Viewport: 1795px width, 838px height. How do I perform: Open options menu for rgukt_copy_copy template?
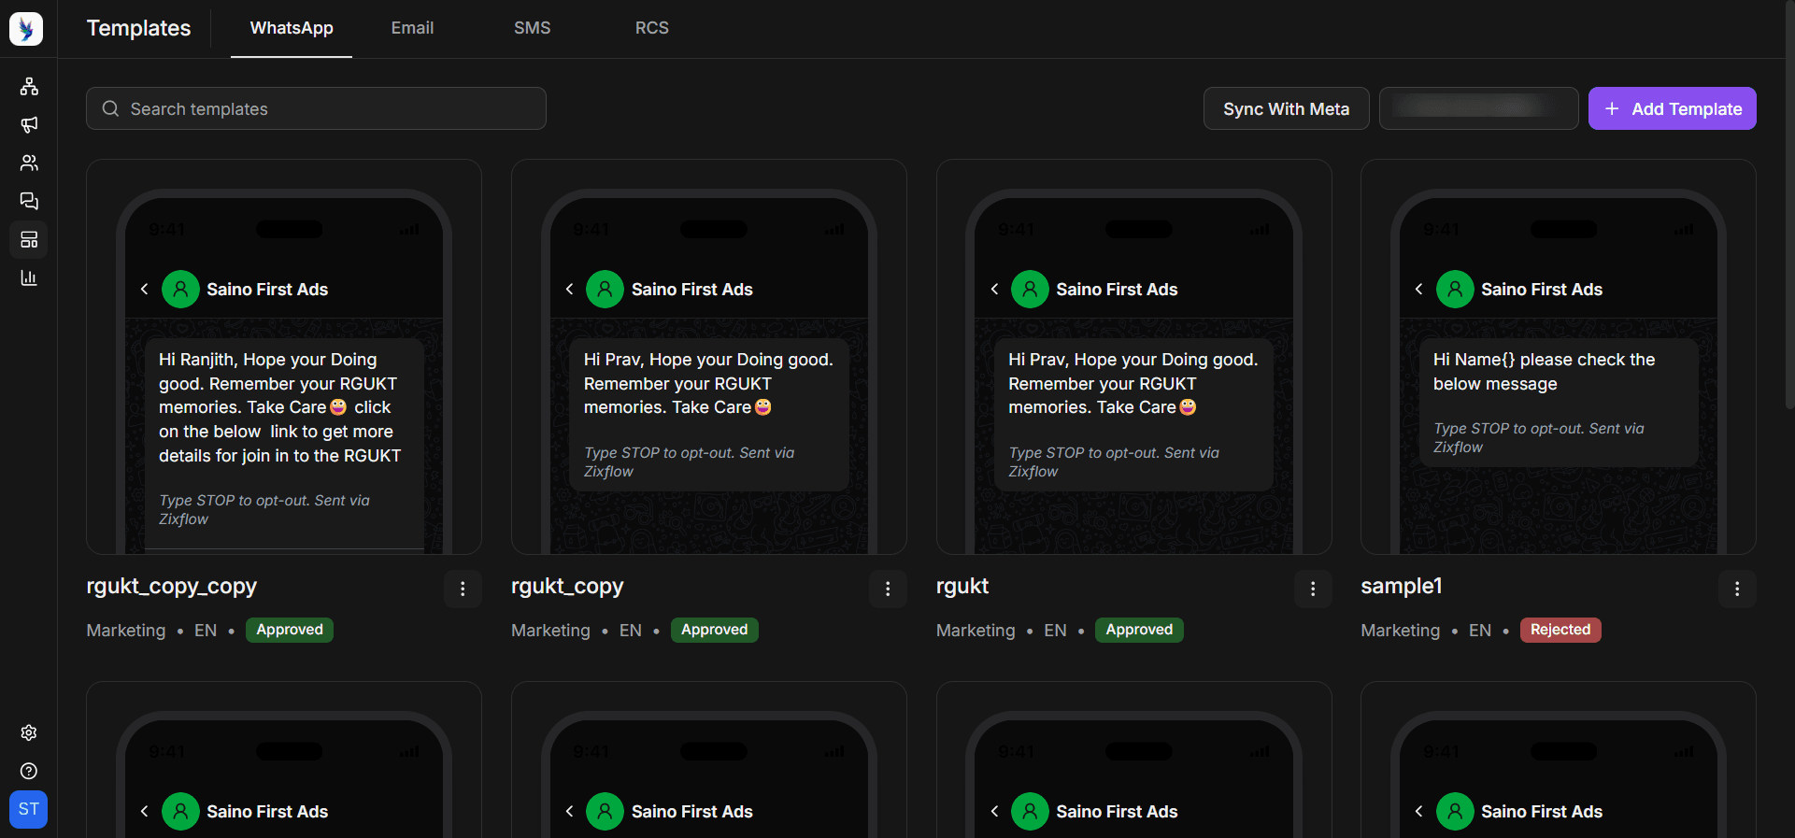[463, 589]
